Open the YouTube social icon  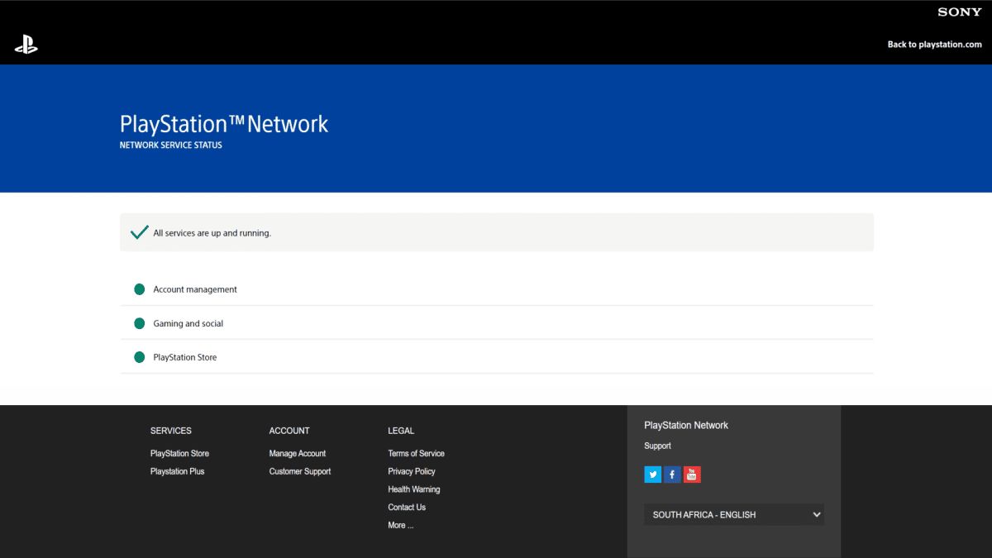[x=692, y=475]
